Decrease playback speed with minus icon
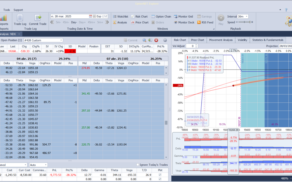Viewport: 292px width, 182px height. point(237,22)
